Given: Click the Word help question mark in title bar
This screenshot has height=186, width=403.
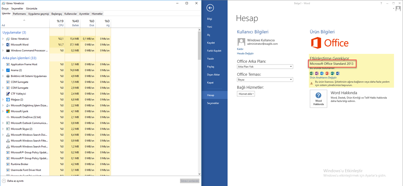Looking at the screenshot, I should click(381, 3).
